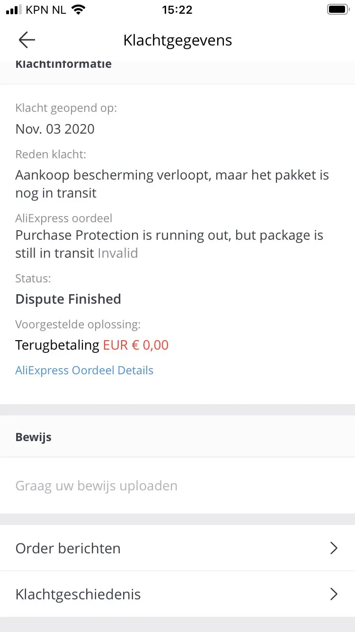The width and height of the screenshot is (355, 632).
Task: Tap the back arrow icon
Action: tap(27, 40)
